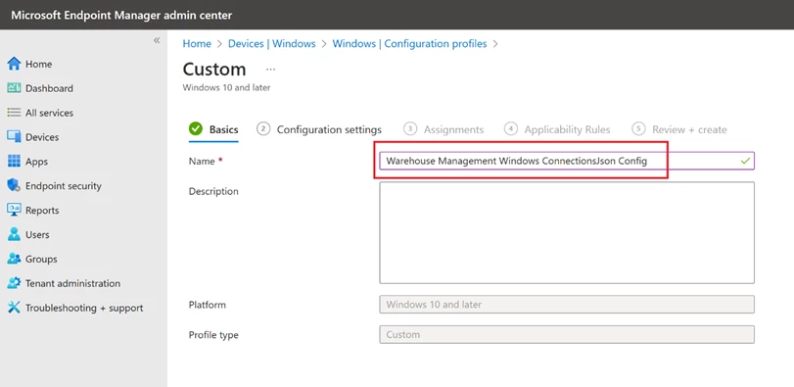The image size is (794, 387).
Task: Click the Users person icon
Action: point(14,234)
